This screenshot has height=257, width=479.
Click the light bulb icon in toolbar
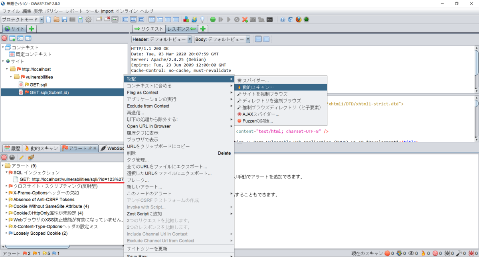tap(202, 19)
